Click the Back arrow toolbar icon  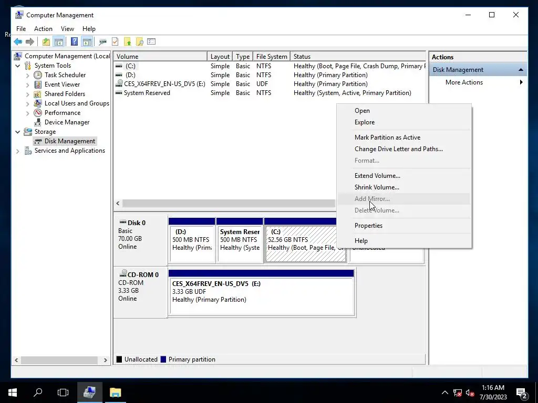18,42
